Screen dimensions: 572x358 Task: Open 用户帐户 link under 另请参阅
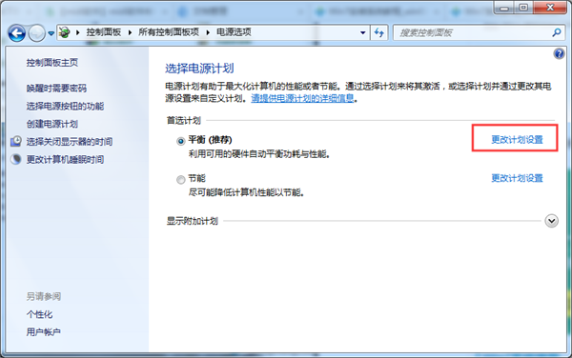coord(44,332)
